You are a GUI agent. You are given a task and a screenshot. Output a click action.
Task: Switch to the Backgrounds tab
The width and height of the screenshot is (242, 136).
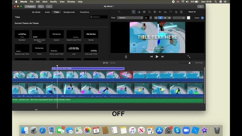pyautogui.click(x=69, y=12)
